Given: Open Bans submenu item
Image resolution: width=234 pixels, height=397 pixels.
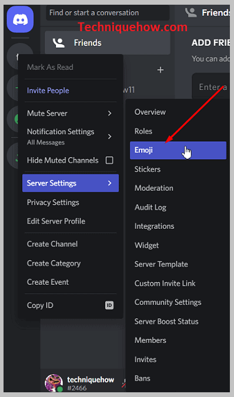Looking at the screenshot, I should (178, 378).
